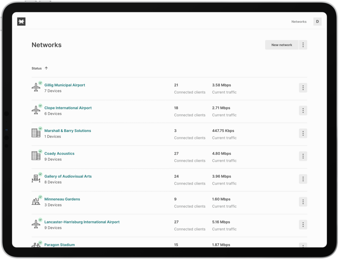Click the airplane icon for Gillig Municipal Airport
Viewport: 339px width, 260px height.
36,87
